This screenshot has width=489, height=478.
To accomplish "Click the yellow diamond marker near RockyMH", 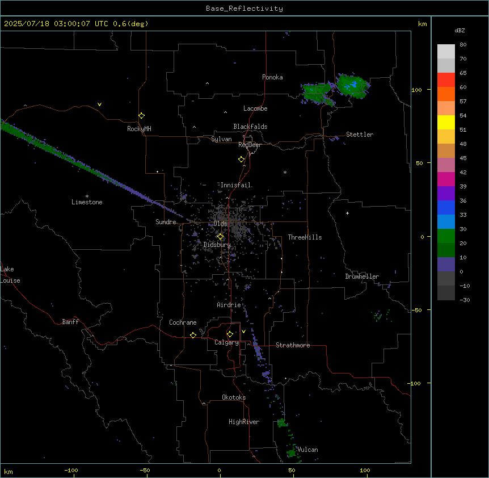I will pyautogui.click(x=141, y=116).
